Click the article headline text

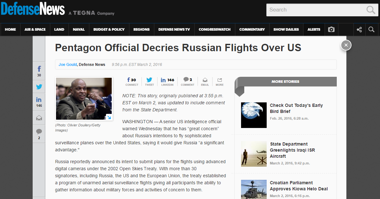pos(178,48)
